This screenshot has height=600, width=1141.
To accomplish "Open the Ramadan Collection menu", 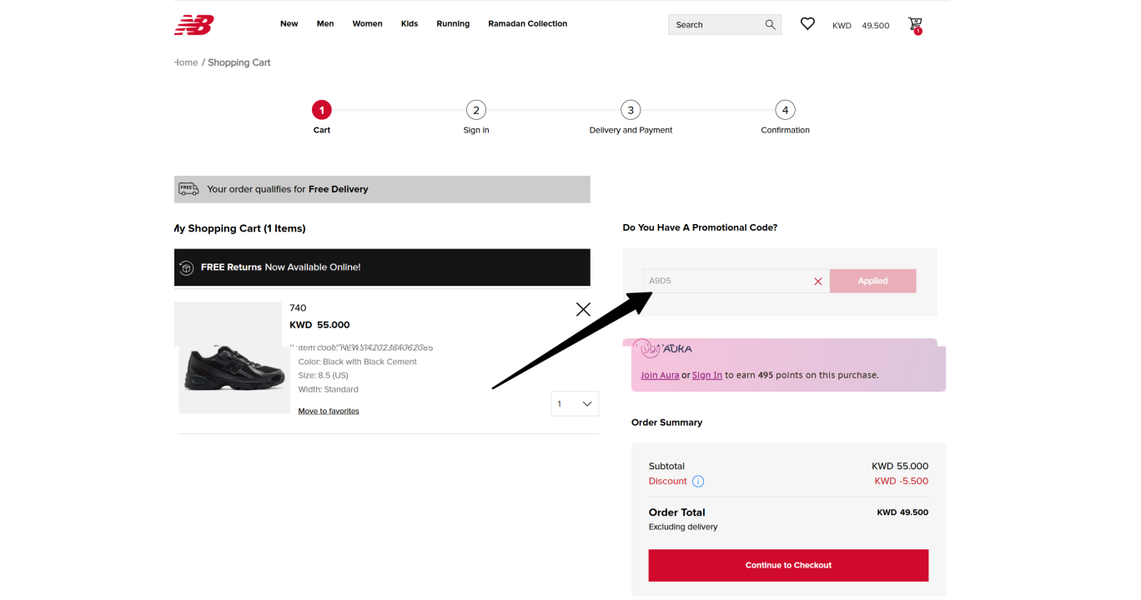I will (x=528, y=24).
